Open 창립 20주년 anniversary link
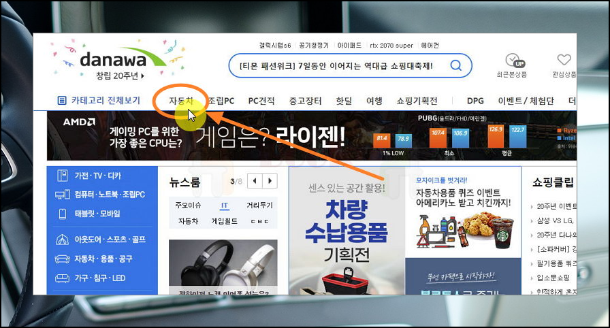 (120, 76)
